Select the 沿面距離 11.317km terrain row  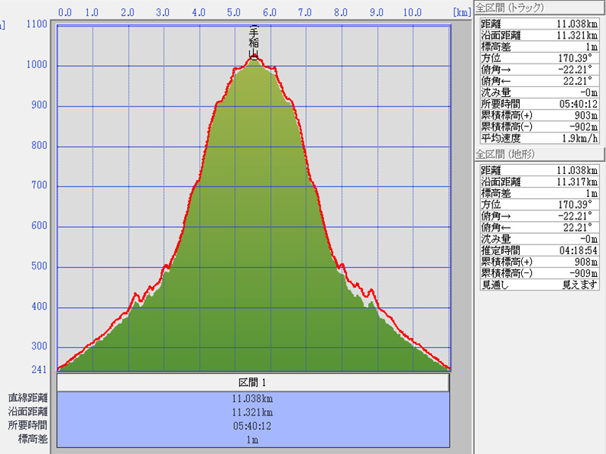tap(539, 182)
